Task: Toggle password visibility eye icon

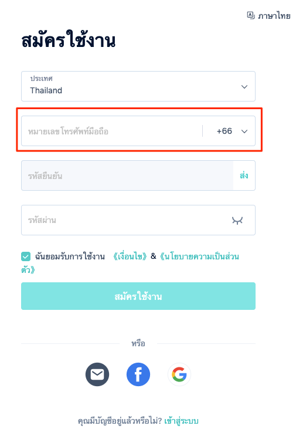Action: (237, 220)
